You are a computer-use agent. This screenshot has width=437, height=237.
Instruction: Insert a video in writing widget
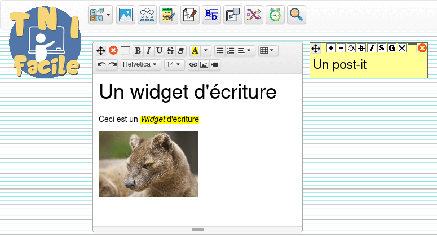pyautogui.click(x=215, y=65)
